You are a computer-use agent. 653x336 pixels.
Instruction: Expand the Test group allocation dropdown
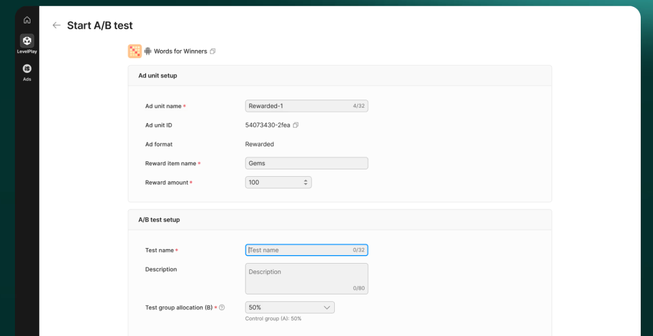click(x=289, y=307)
